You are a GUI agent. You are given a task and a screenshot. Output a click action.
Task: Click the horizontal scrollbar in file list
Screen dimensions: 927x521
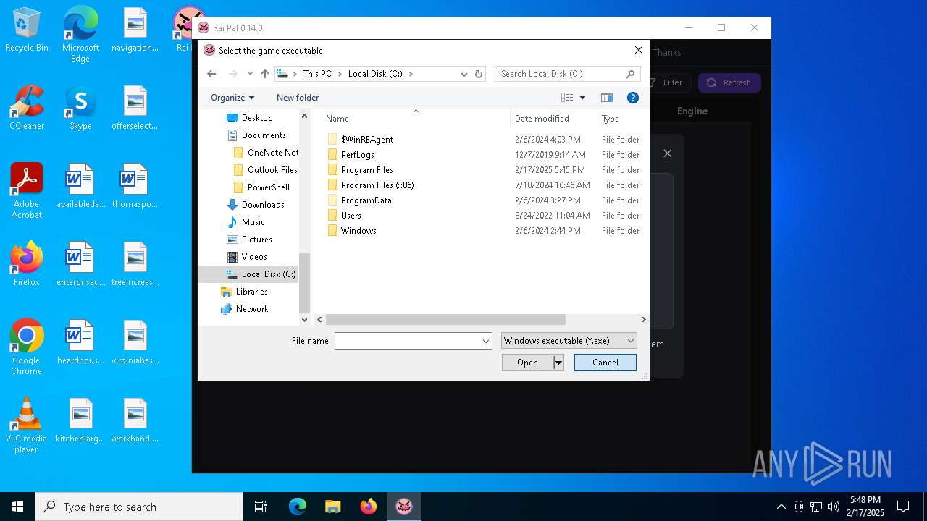445,319
